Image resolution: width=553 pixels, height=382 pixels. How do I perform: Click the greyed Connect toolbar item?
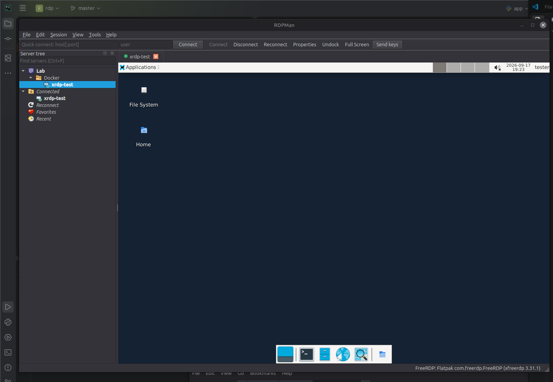coord(218,44)
